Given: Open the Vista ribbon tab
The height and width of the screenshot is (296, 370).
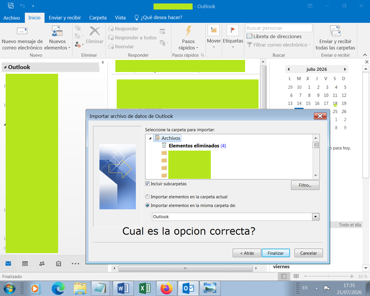Looking at the screenshot, I should click(120, 18).
